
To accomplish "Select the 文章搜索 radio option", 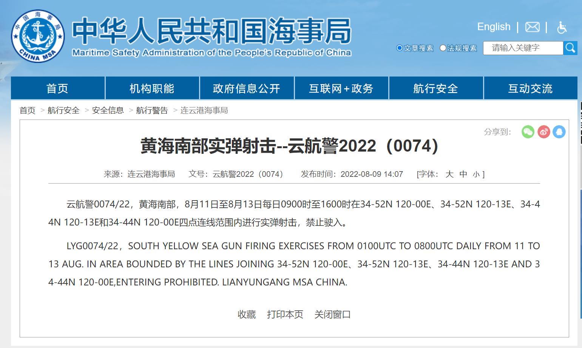I will tap(399, 48).
